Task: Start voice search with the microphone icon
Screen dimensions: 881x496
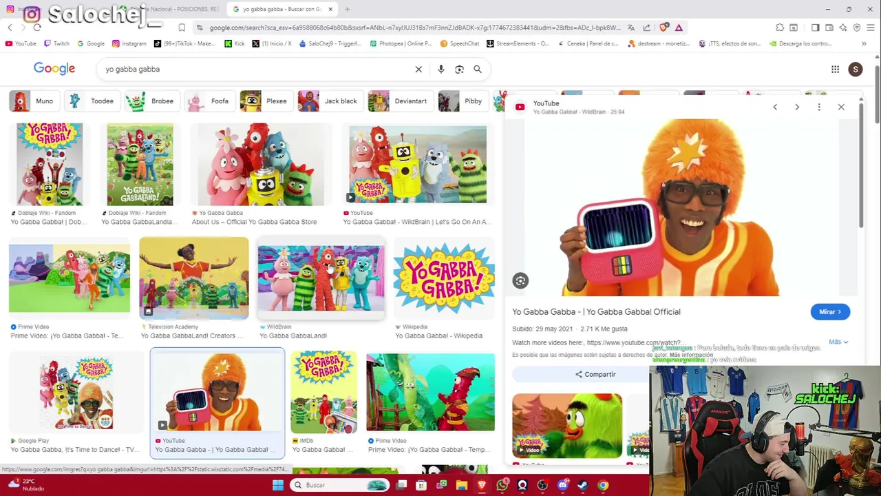Action: pos(440,69)
